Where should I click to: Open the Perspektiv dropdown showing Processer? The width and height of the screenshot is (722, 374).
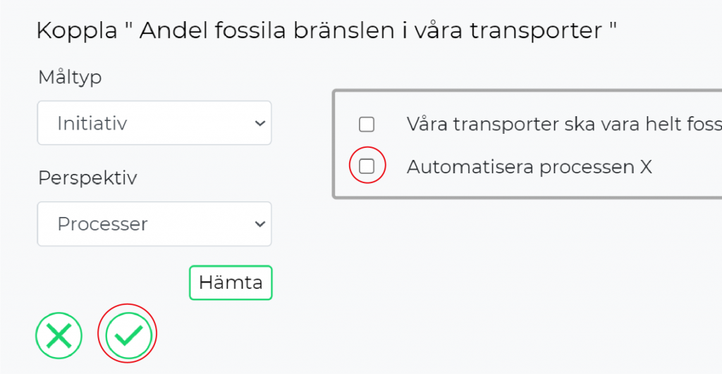point(154,223)
